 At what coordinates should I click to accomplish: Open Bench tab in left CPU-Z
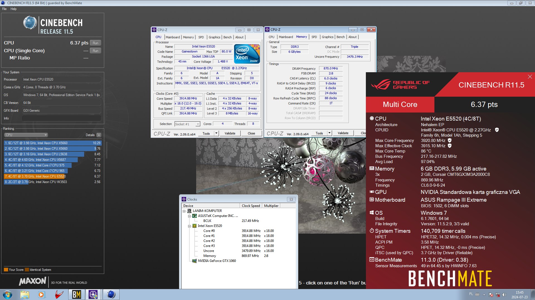227,37
